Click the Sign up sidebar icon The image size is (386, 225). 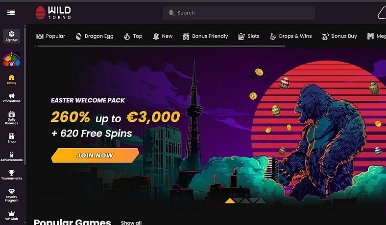tap(11, 36)
